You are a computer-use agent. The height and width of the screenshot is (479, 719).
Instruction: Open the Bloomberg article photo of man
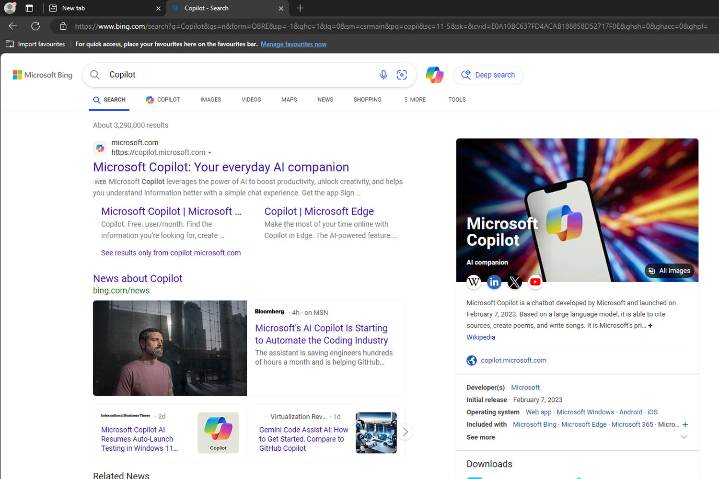(170, 348)
